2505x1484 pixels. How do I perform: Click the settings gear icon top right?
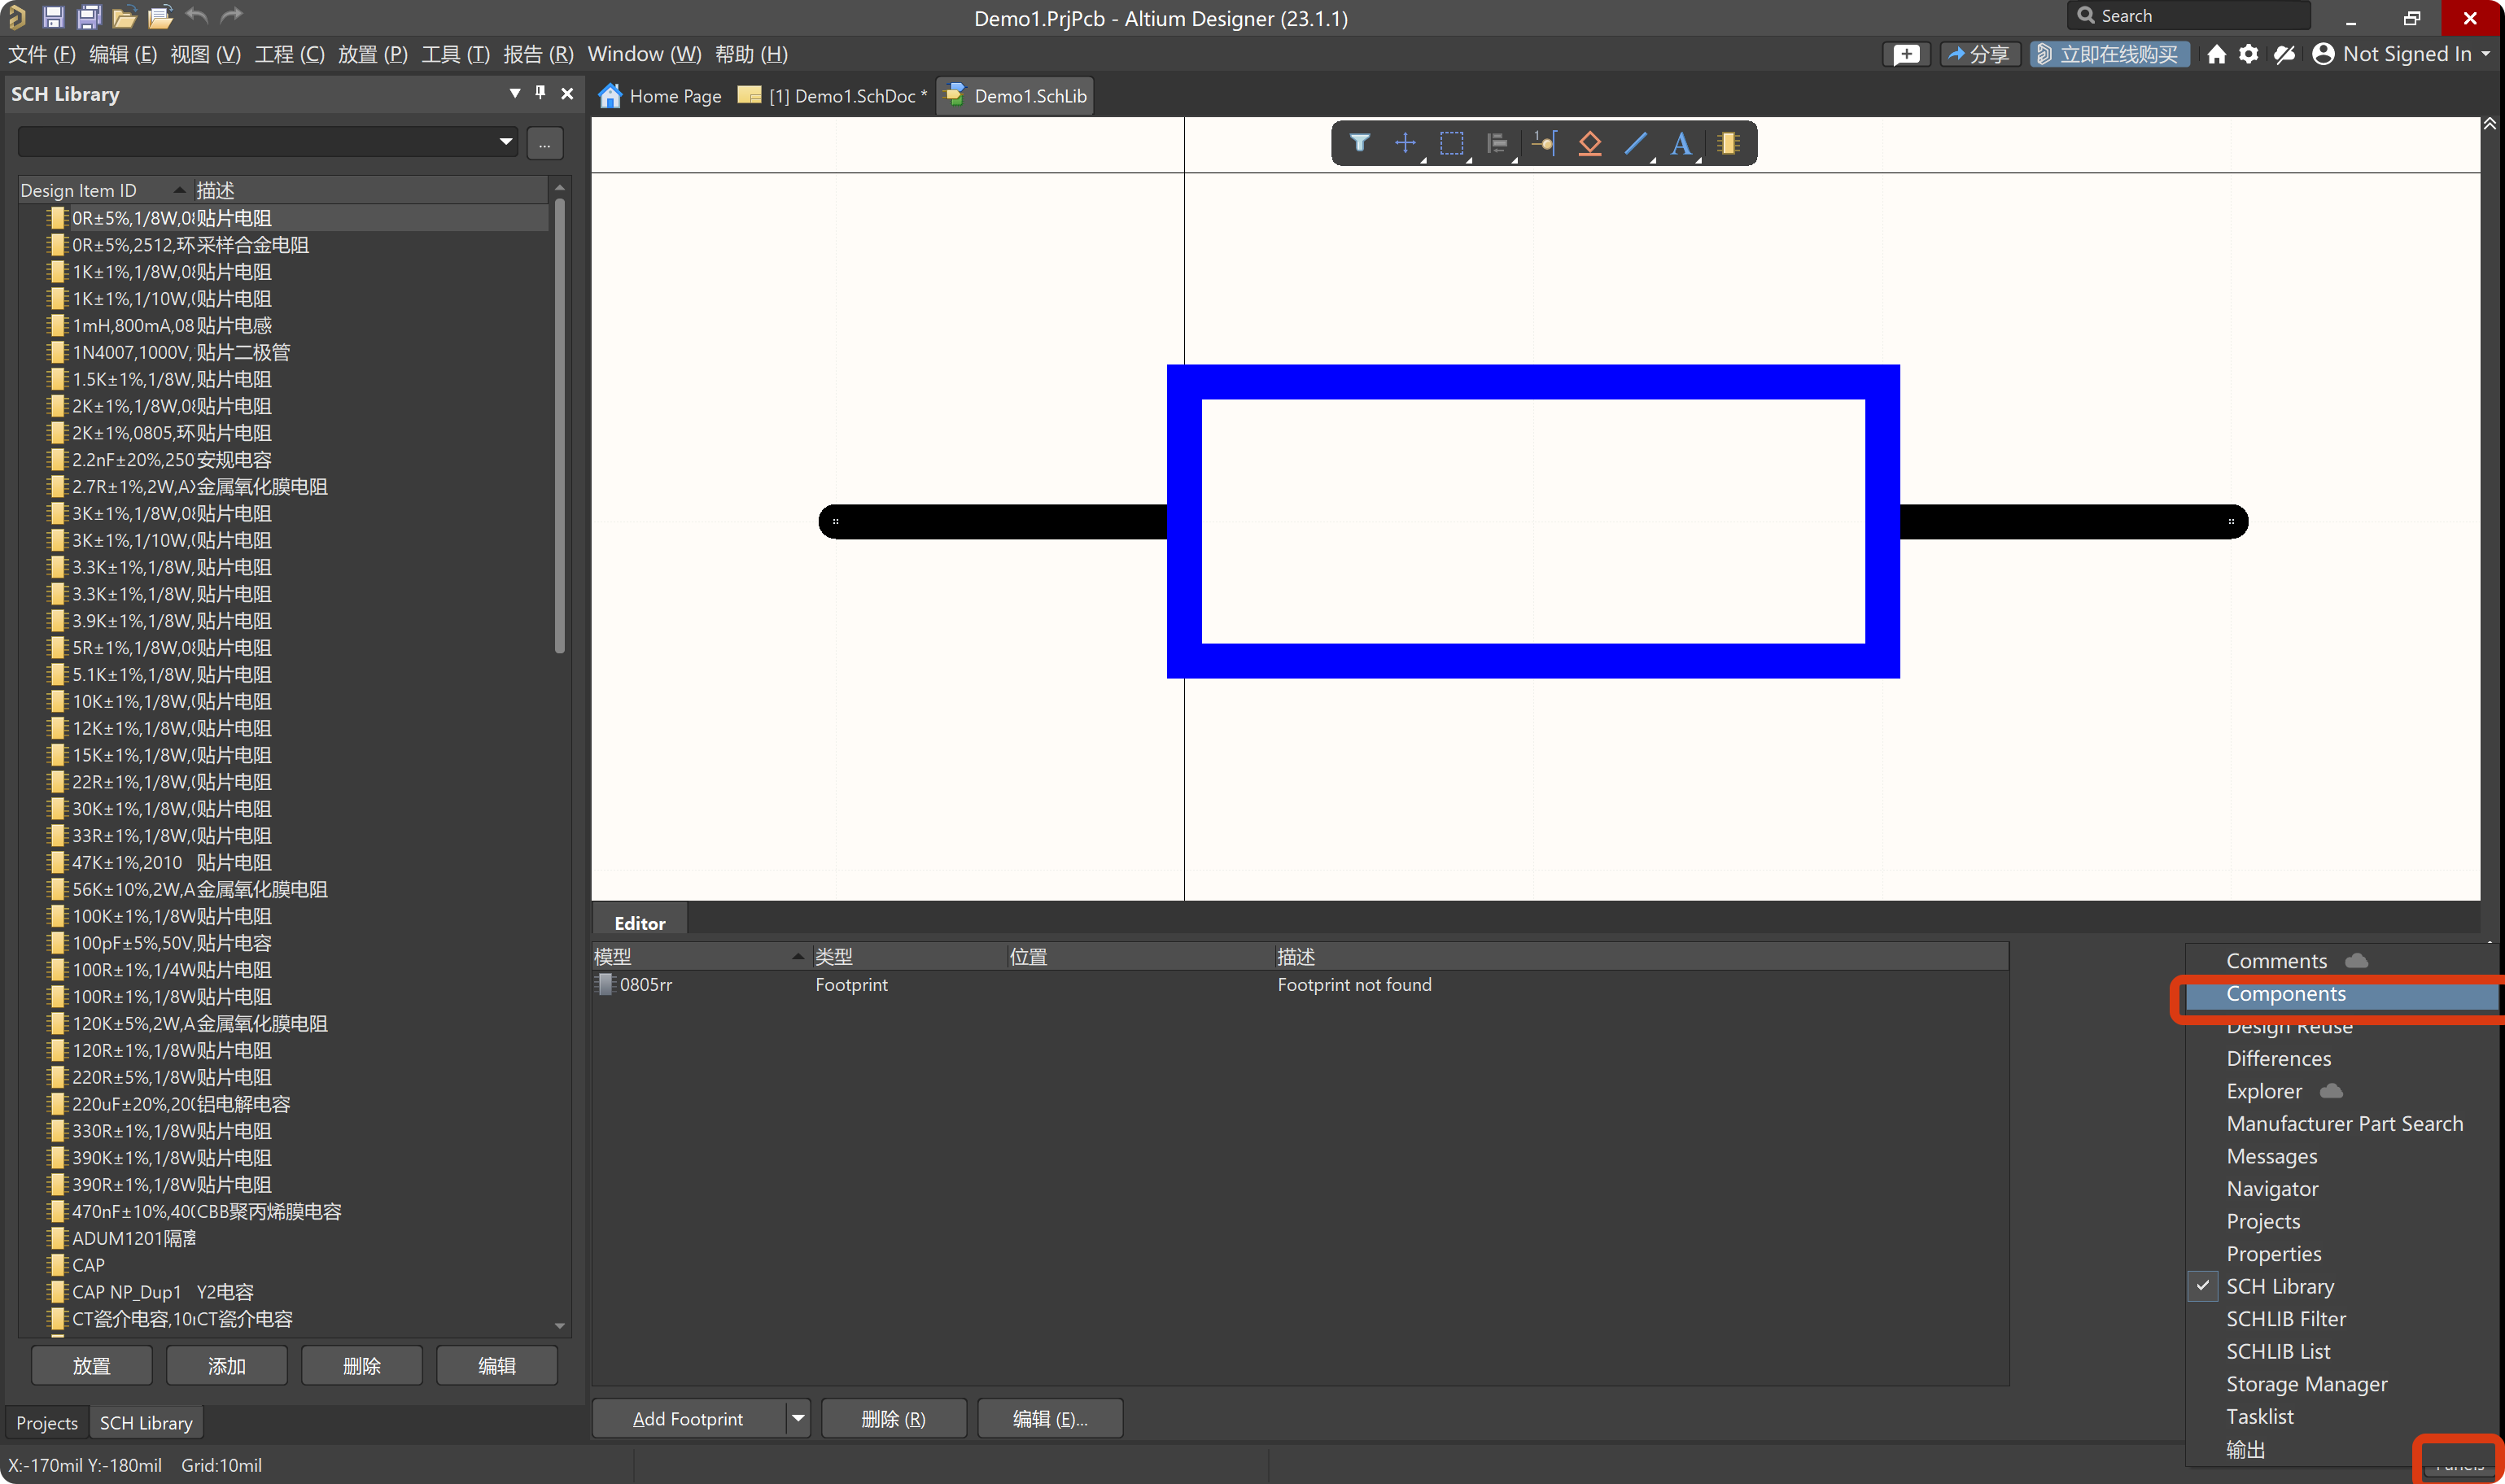2248,54
